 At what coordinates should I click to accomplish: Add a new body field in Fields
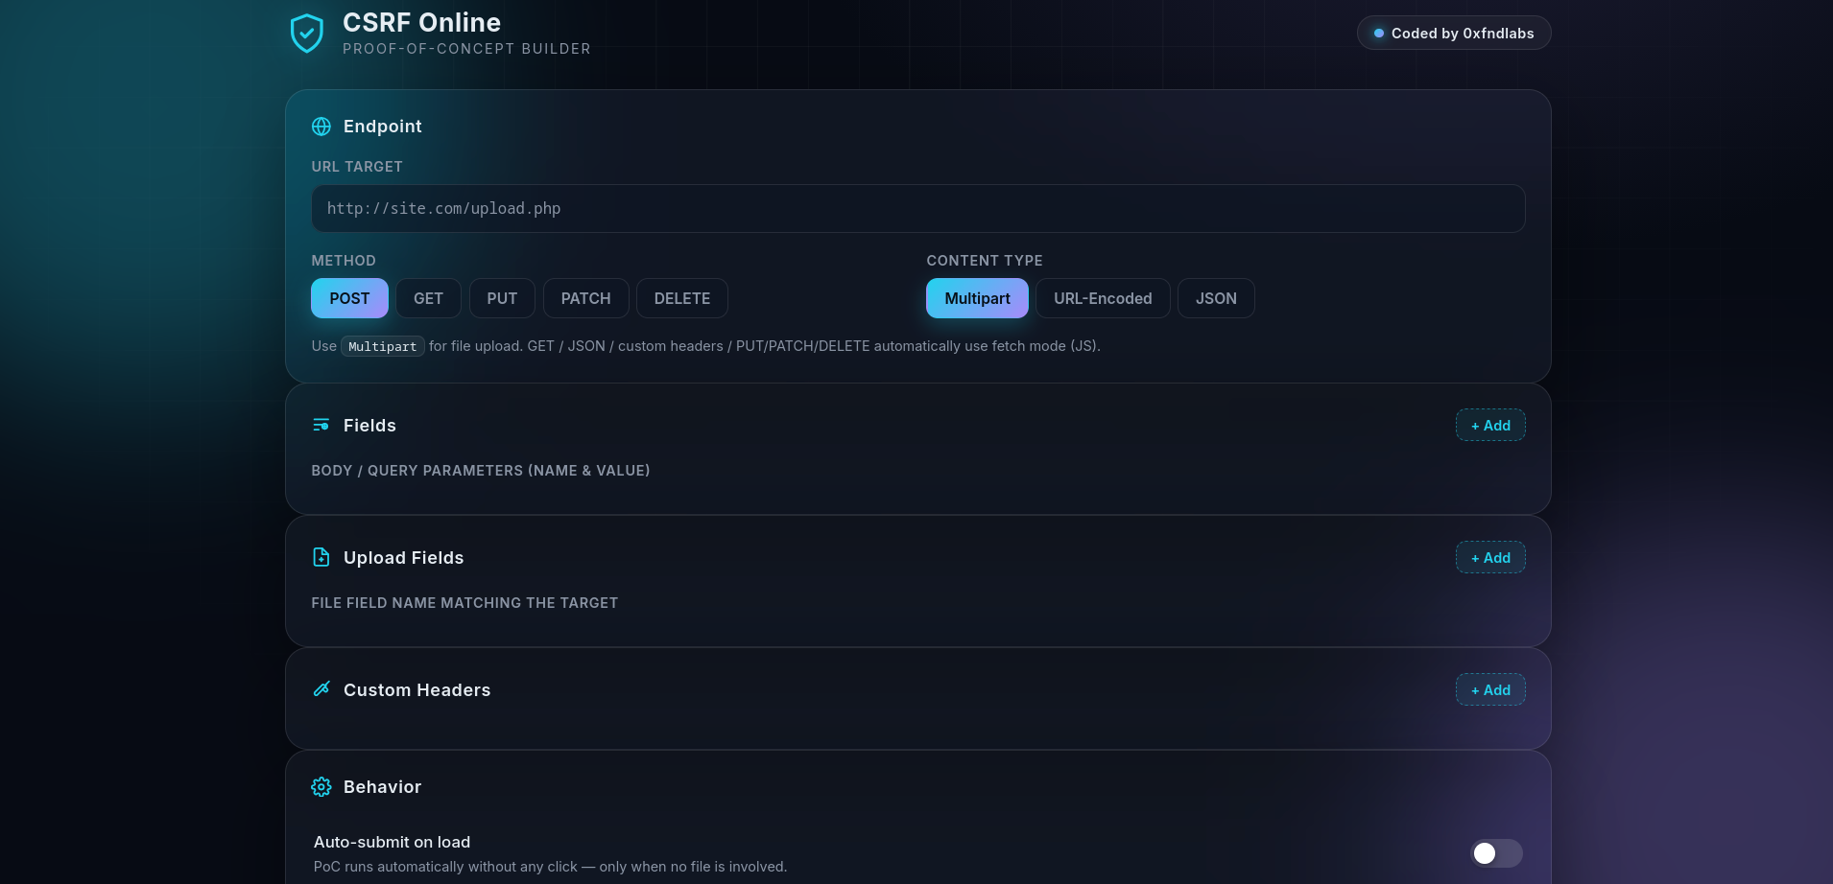click(1490, 425)
